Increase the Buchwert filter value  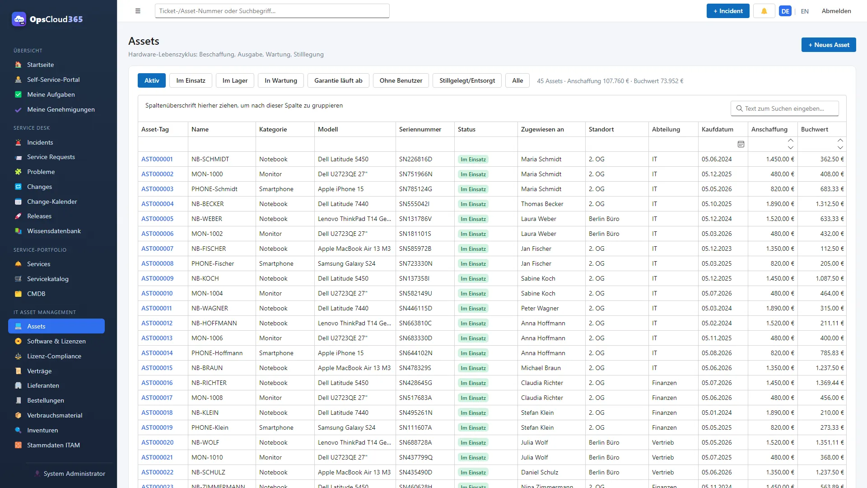point(840,141)
